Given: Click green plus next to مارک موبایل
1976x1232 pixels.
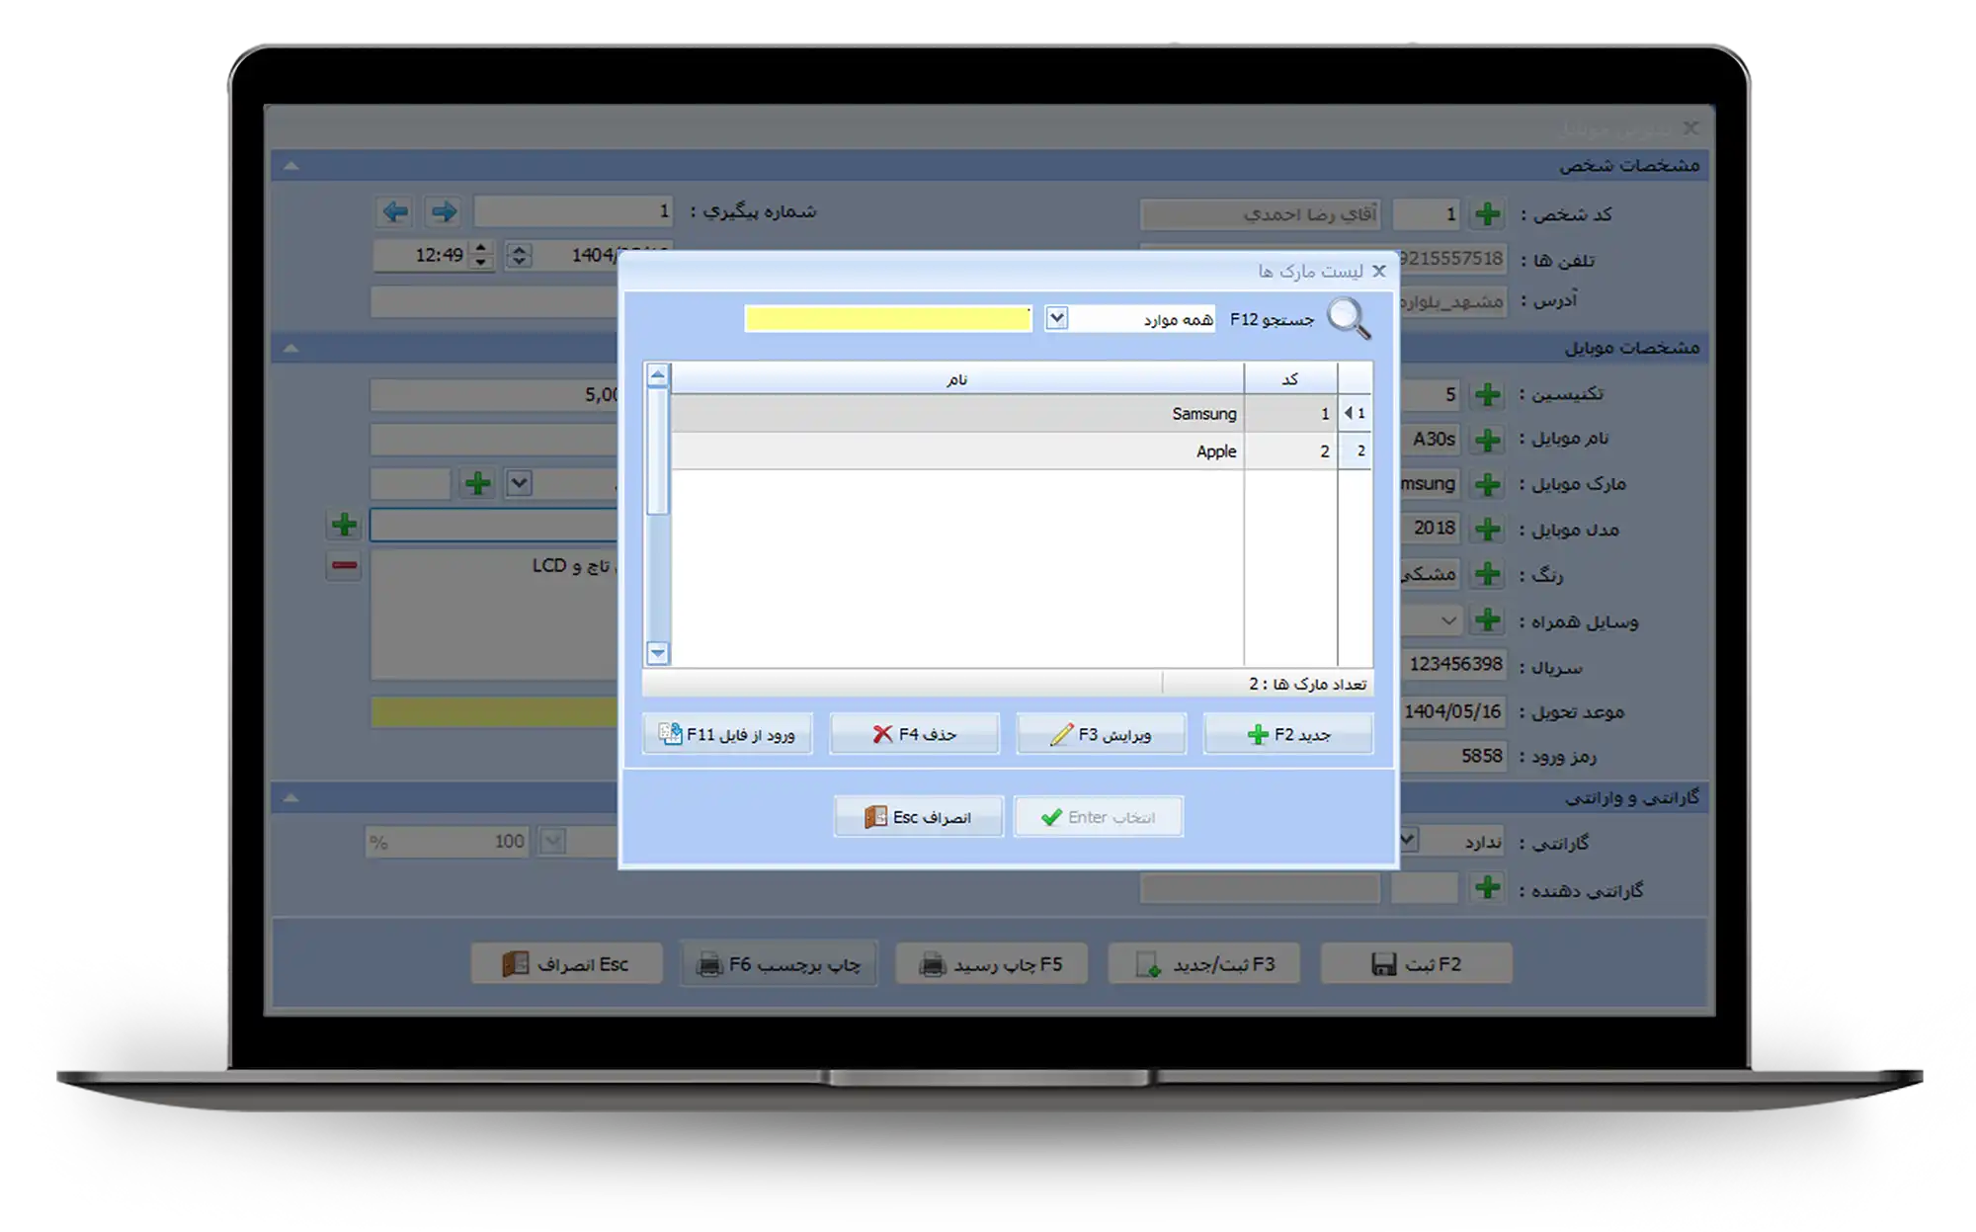Looking at the screenshot, I should [x=1487, y=484].
